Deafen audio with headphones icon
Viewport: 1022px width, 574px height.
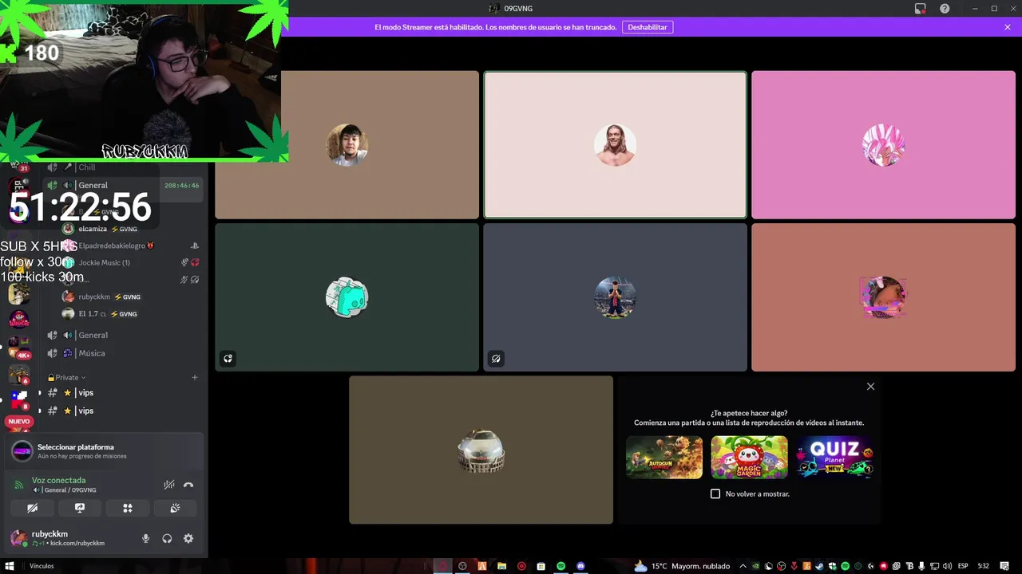pyautogui.click(x=167, y=538)
